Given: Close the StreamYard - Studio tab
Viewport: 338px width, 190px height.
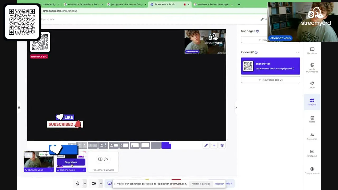Looking at the screenshot, I should (189, 4).
